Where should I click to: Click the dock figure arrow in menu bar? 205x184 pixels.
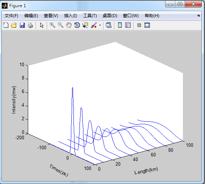point(198,16)
